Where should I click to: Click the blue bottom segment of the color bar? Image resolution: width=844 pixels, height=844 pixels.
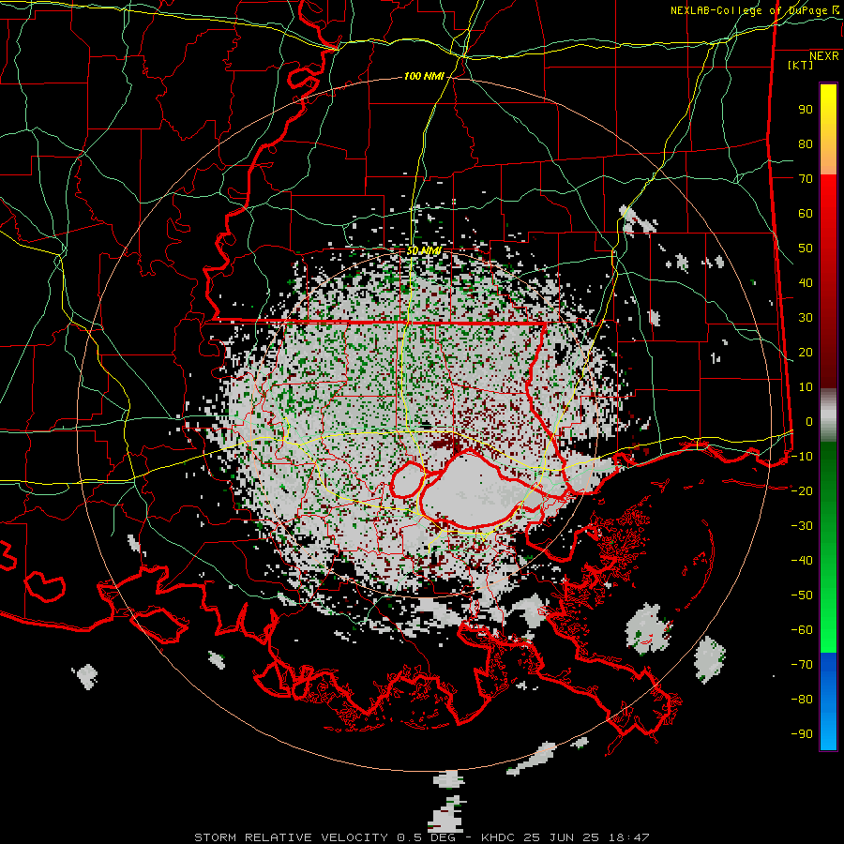(x=828, y=701)
